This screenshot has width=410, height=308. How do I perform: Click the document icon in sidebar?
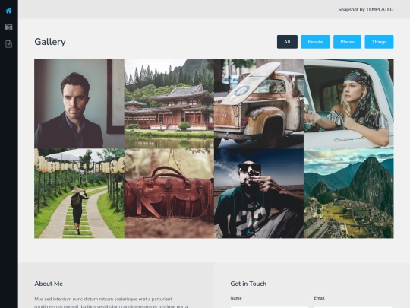8,44
